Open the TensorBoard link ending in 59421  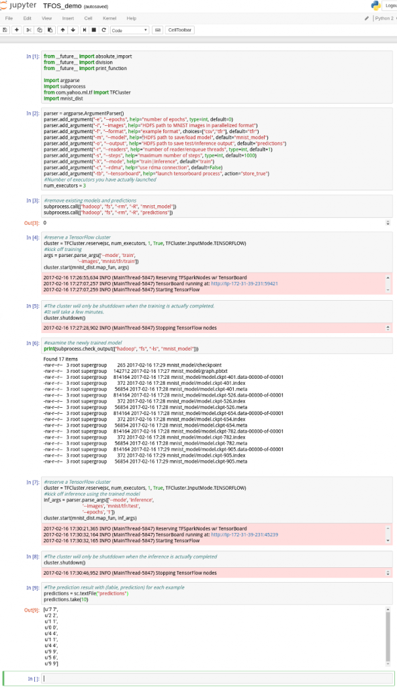point(245,284)
